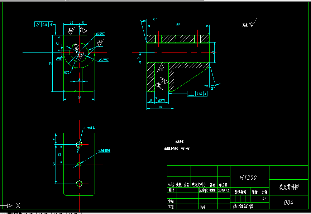Viewport: 311px width, 214px height.
Task: Select the 50 hole spacing dimension
Action: coord(54,164)
